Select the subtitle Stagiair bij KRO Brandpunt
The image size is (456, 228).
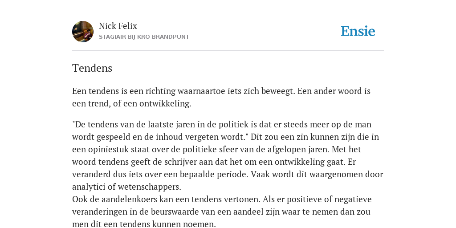click(144, 37)
